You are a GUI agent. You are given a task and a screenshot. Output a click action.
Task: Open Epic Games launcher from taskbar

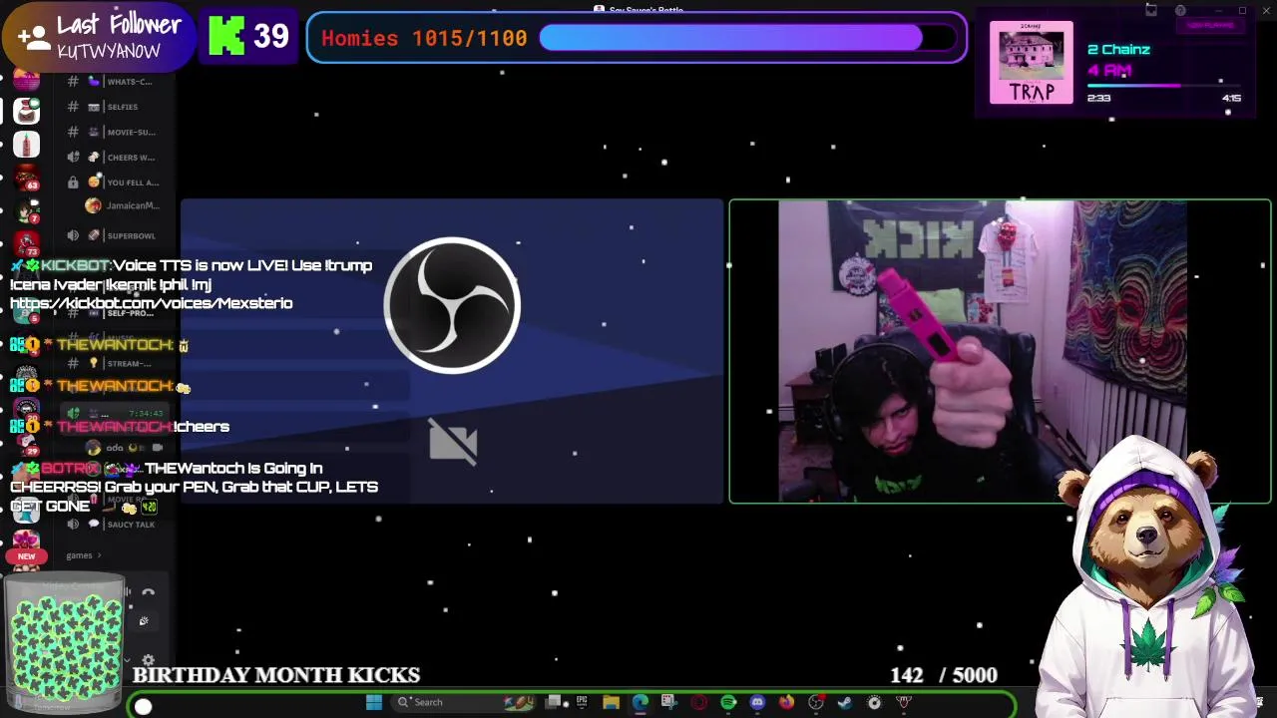pyautogui.click(x=582, y=702)
